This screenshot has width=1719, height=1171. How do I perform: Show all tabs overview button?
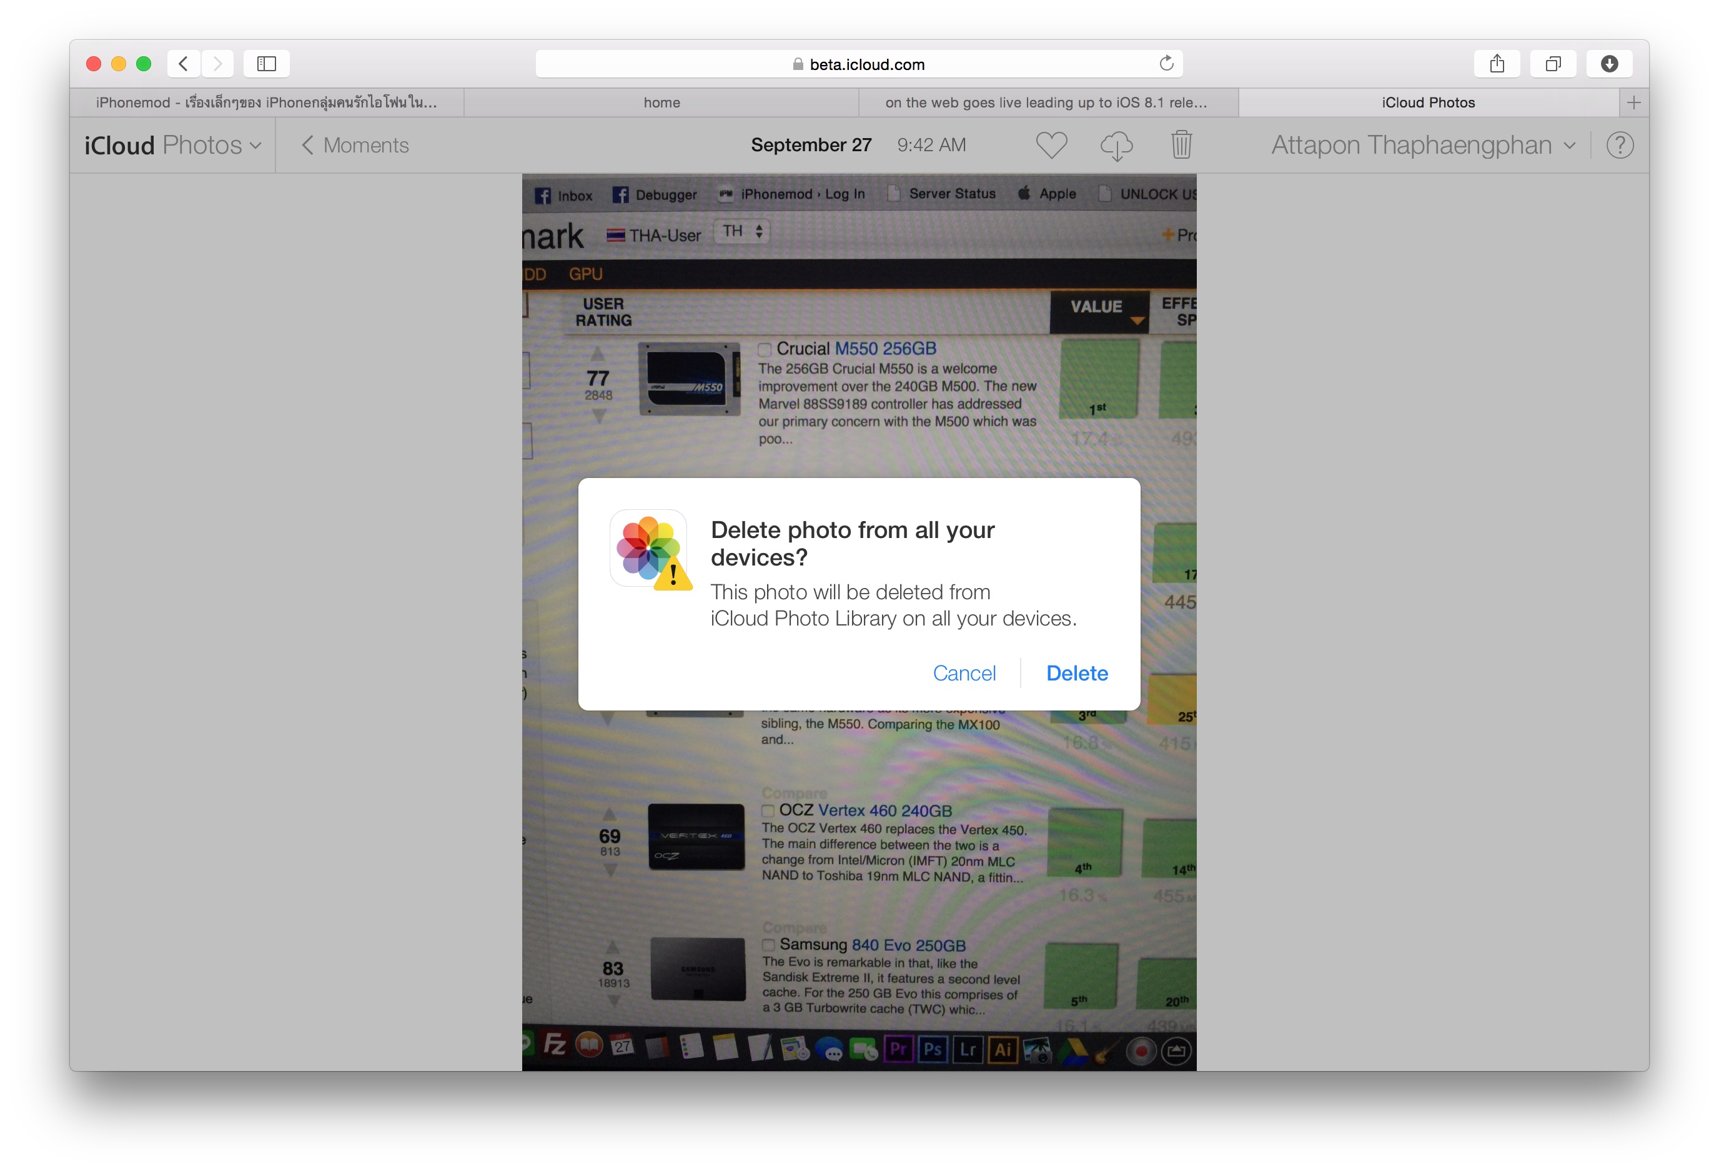click(x=1553, y=64)
